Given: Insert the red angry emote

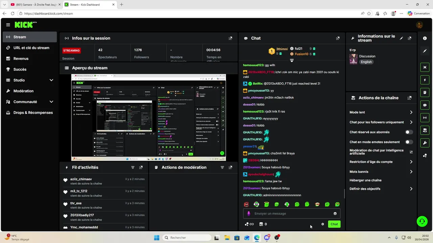Looking at the screenshot, I should click(x=246, y=205).
